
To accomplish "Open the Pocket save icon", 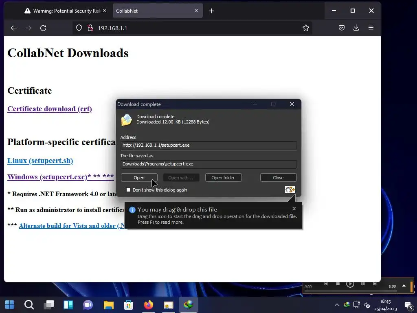I will pyautogui.click(x=342, y=28).
